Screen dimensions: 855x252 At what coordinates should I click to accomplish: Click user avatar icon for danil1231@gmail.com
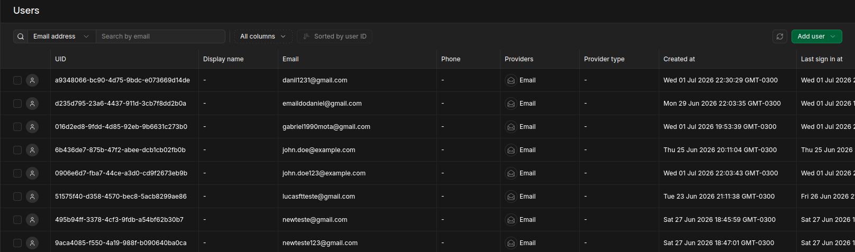[x=32, y=80]
